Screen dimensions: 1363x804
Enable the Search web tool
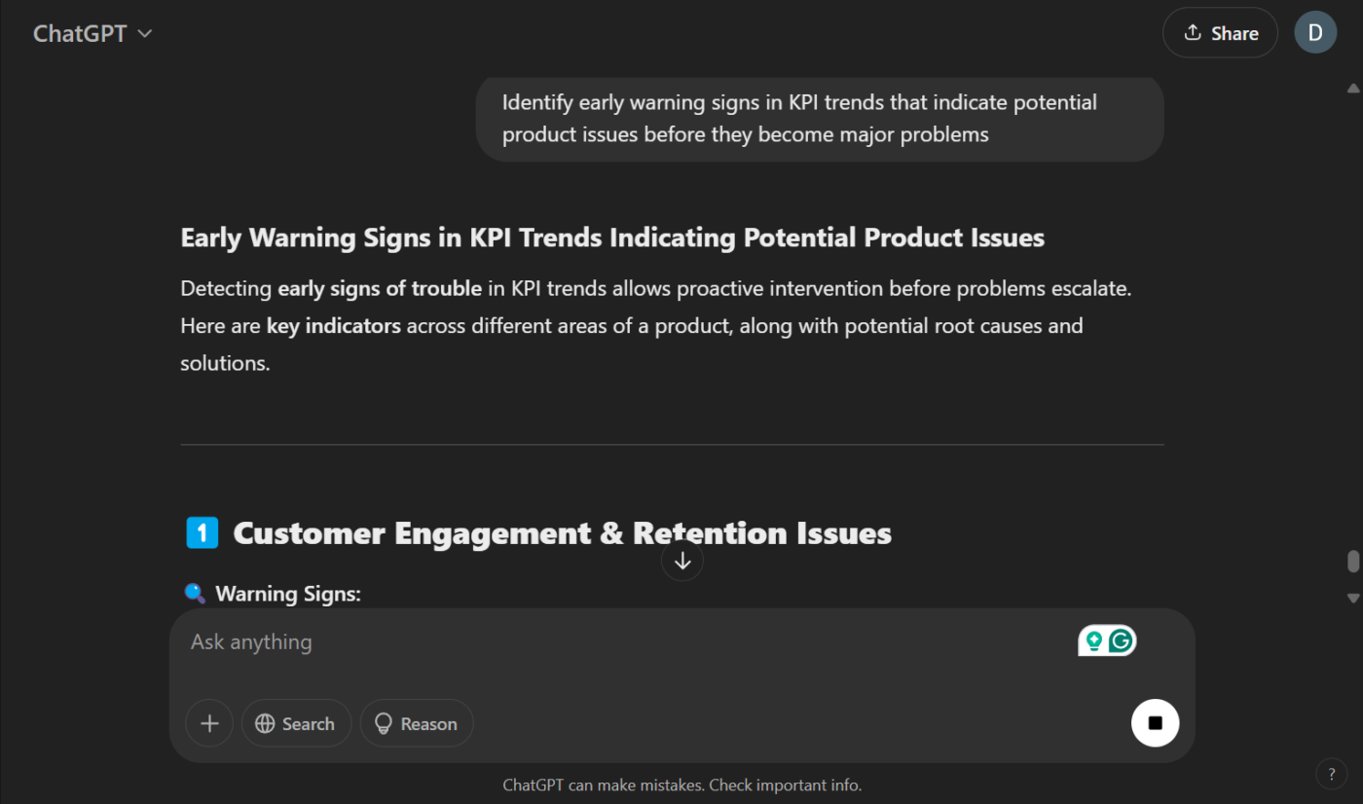tap(296, 723)
